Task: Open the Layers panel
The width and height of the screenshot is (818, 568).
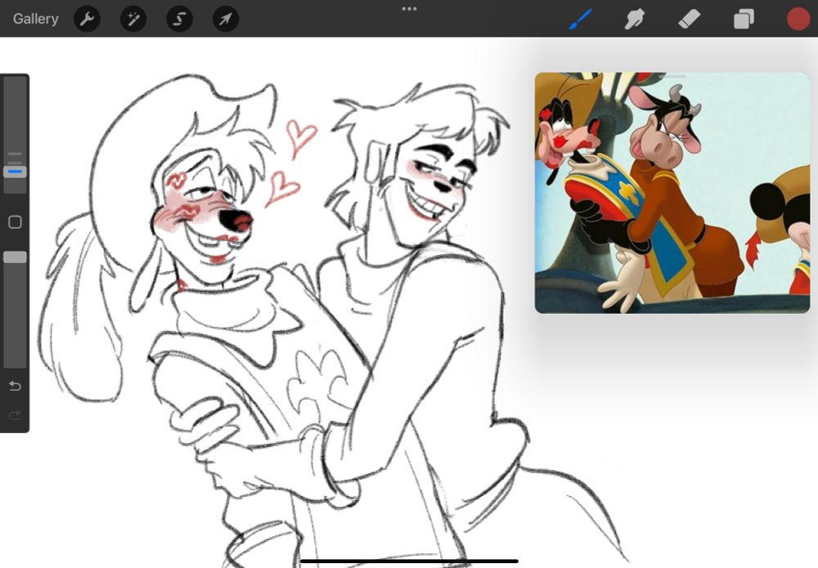Action: pos(744,20)
